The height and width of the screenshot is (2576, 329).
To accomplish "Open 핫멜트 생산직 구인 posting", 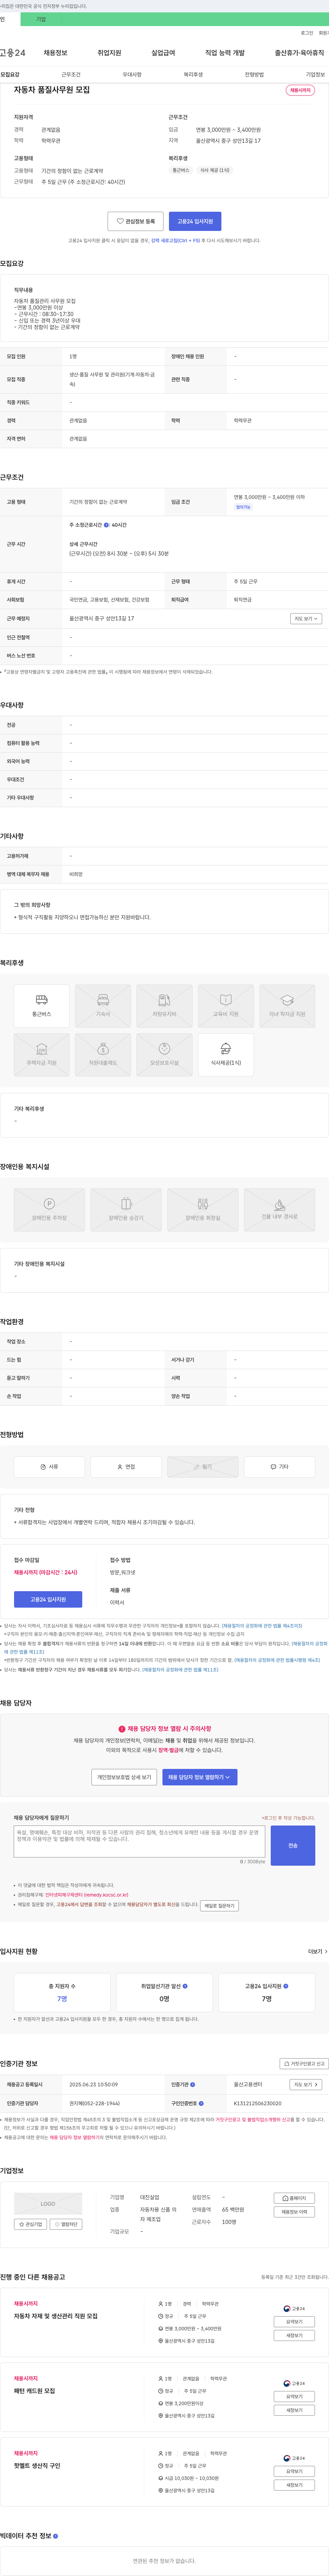I will pos(37,2466).
